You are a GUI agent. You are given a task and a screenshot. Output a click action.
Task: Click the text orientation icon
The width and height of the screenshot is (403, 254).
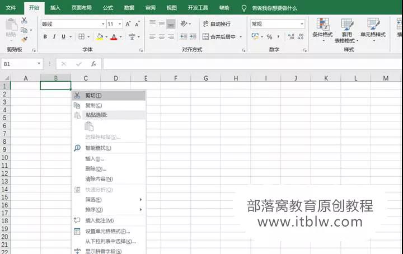click(184, 24)
